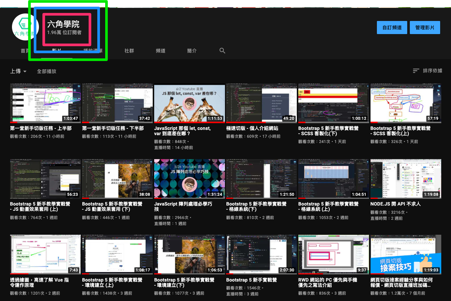Click title 透過繪圖，高速了解 Vue 指令運作原理
The width and height of the screenshot is (451, 301).
pyautogui.click(x=39, y=282)
